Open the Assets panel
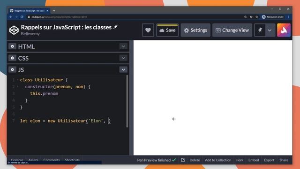Screen dimensions: 300x169 (33, 160)
